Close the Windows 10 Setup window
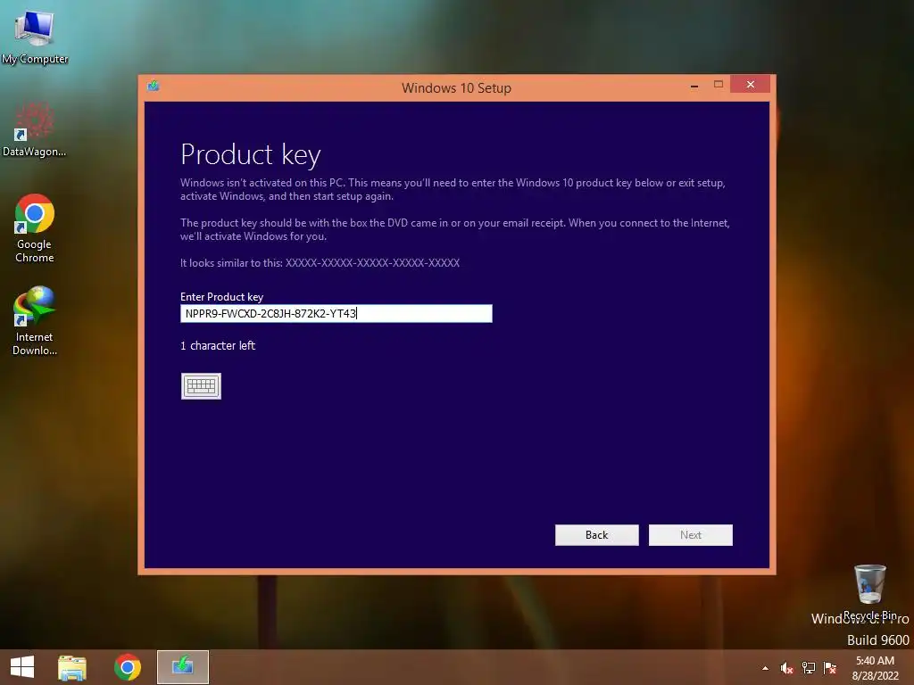Screen dimensions: 914x685 point(750,85)
